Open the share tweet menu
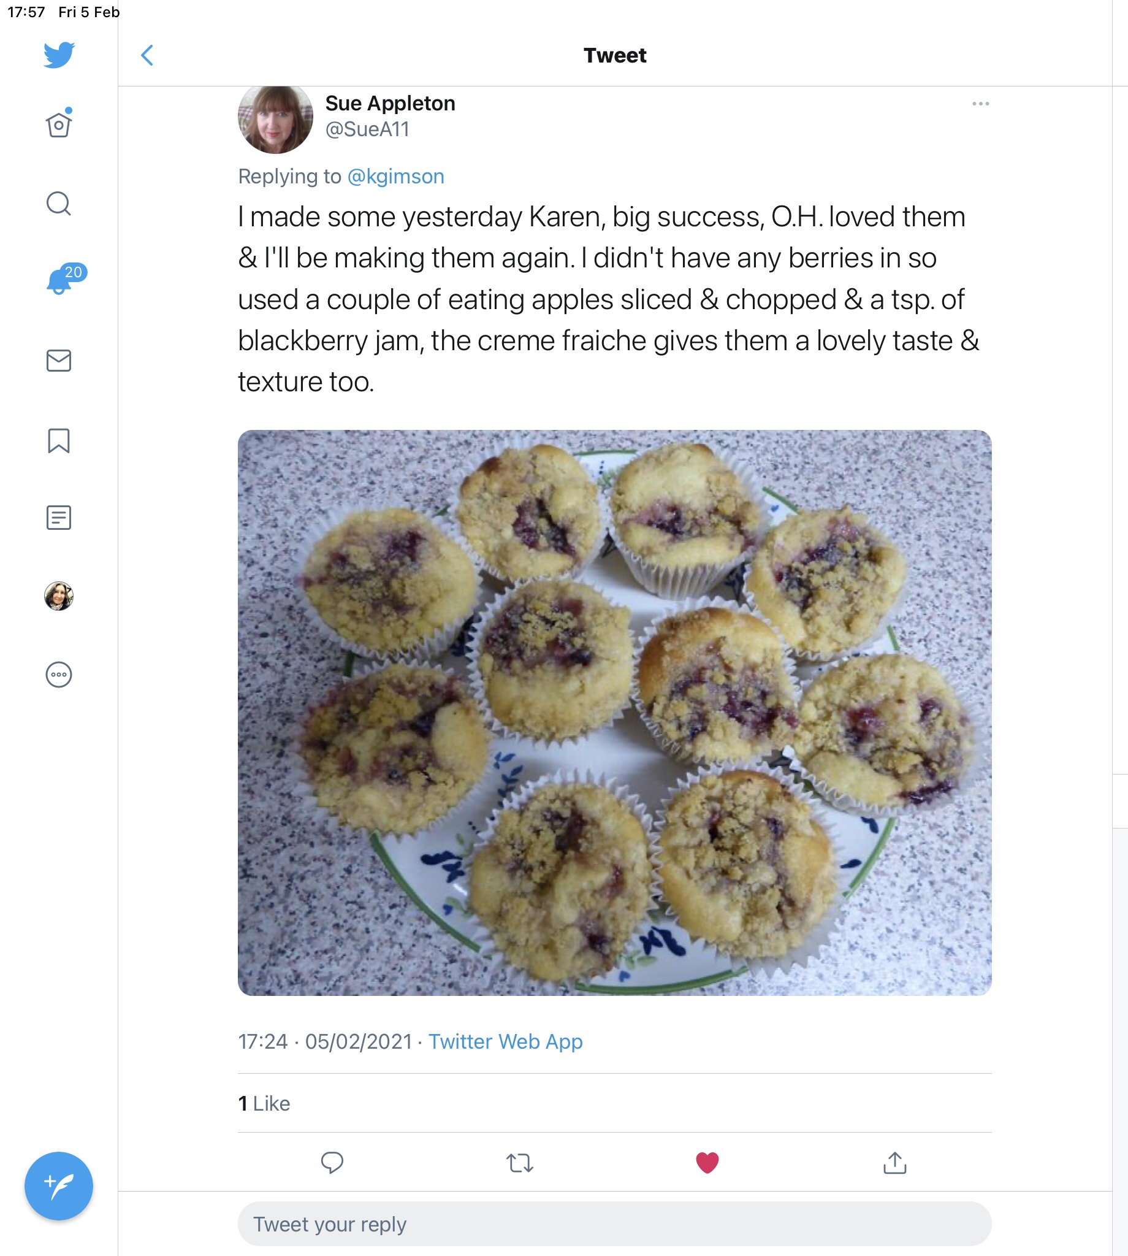The width and height of the screenshot is (1128, 1256). [x=894, y=1162]
